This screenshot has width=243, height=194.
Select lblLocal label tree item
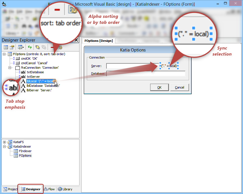(x=41, y=81)
